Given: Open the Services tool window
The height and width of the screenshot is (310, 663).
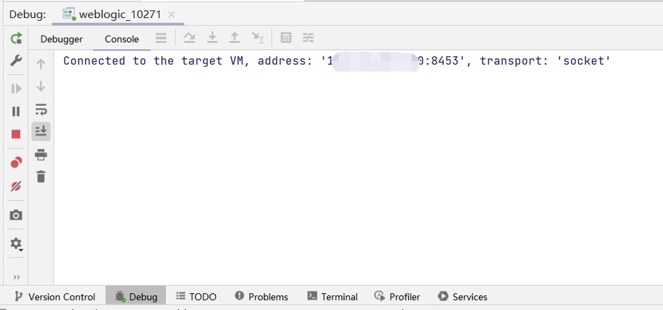Looking at the screenshot, I should pyautogui.click(x=462, y=297).
